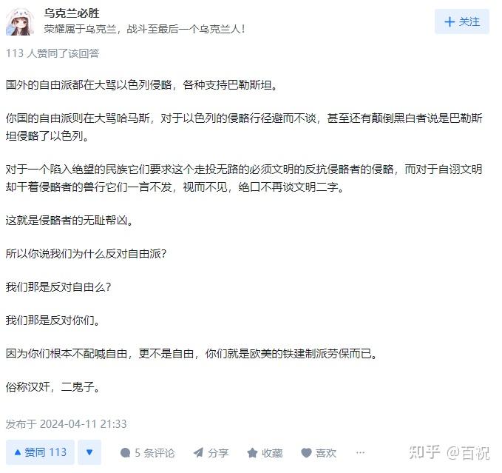This screenshot has height=473, width=502.
Task: Click the sentence 所以你说我们为什么反对自由派
Action: coord(86,254)
